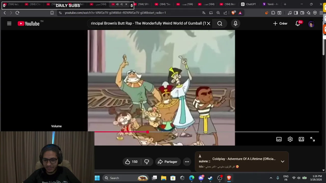
Task: Toggle subtitles/closed captions on the player
Action: (279, 139)
